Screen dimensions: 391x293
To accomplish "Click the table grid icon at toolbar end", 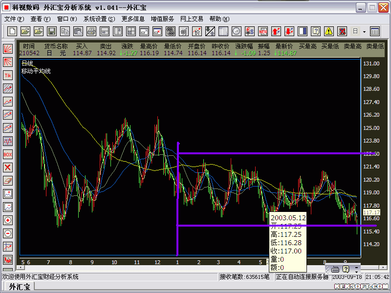I will click(x=375, y=31).
